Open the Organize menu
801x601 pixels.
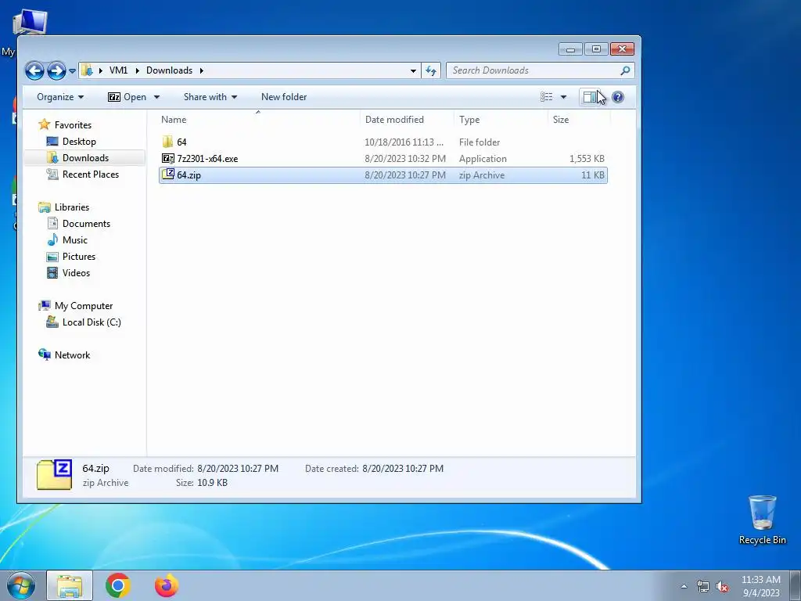tap(60, 97)
